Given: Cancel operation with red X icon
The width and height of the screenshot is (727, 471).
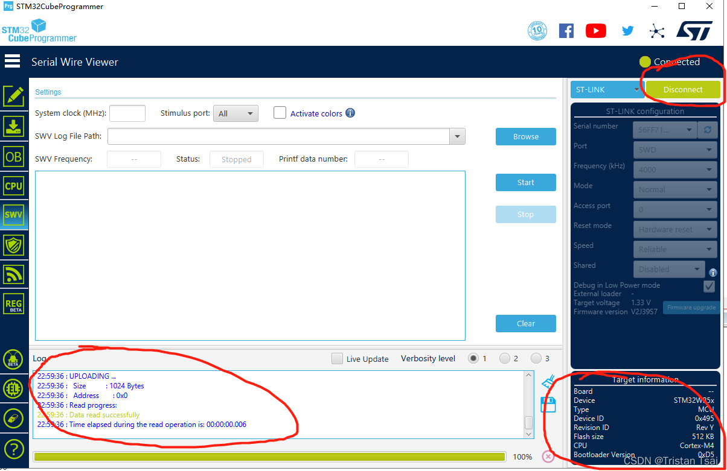Looking at the screenshot, I should (548, 457).
